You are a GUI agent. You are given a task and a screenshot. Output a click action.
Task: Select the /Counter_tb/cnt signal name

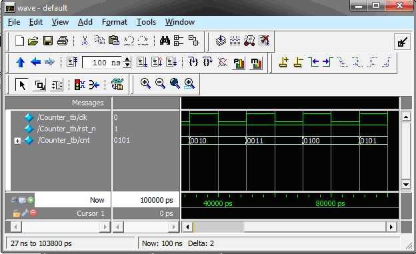point(64,140)
